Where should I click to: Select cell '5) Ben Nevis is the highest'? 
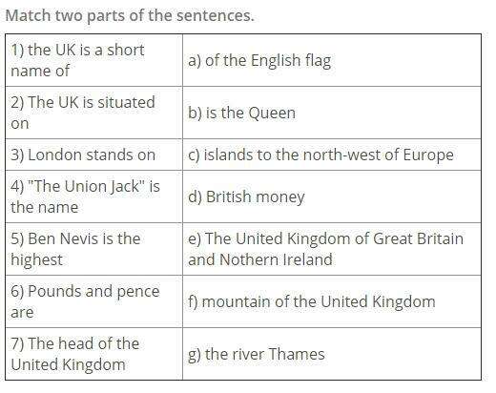tap(94, 249)
